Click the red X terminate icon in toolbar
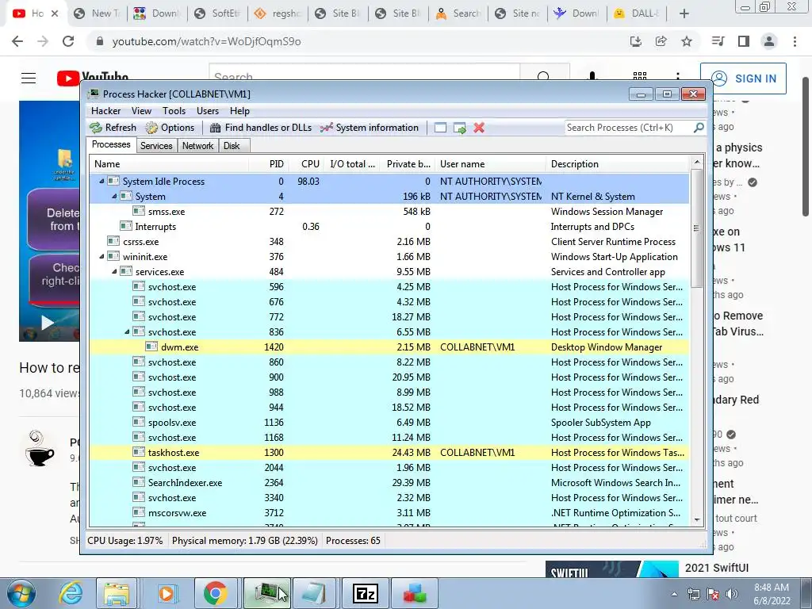 coord(479,128)
